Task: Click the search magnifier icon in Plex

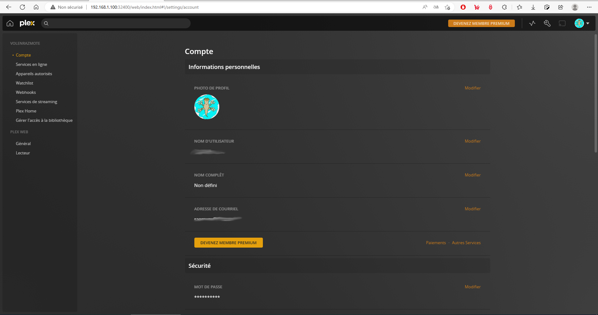Action: click(46, 23)
